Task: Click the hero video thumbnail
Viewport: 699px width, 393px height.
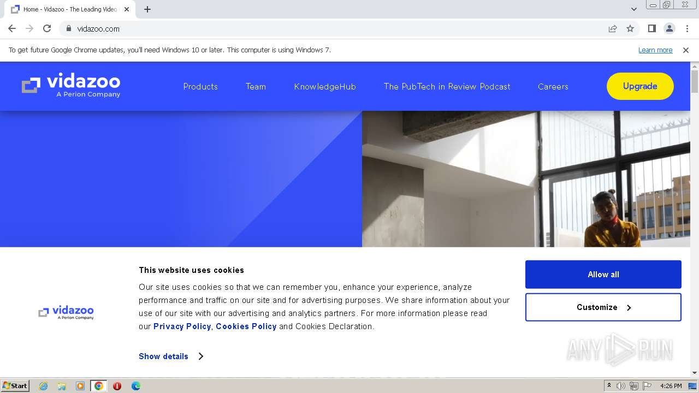Action: (526, 179)
